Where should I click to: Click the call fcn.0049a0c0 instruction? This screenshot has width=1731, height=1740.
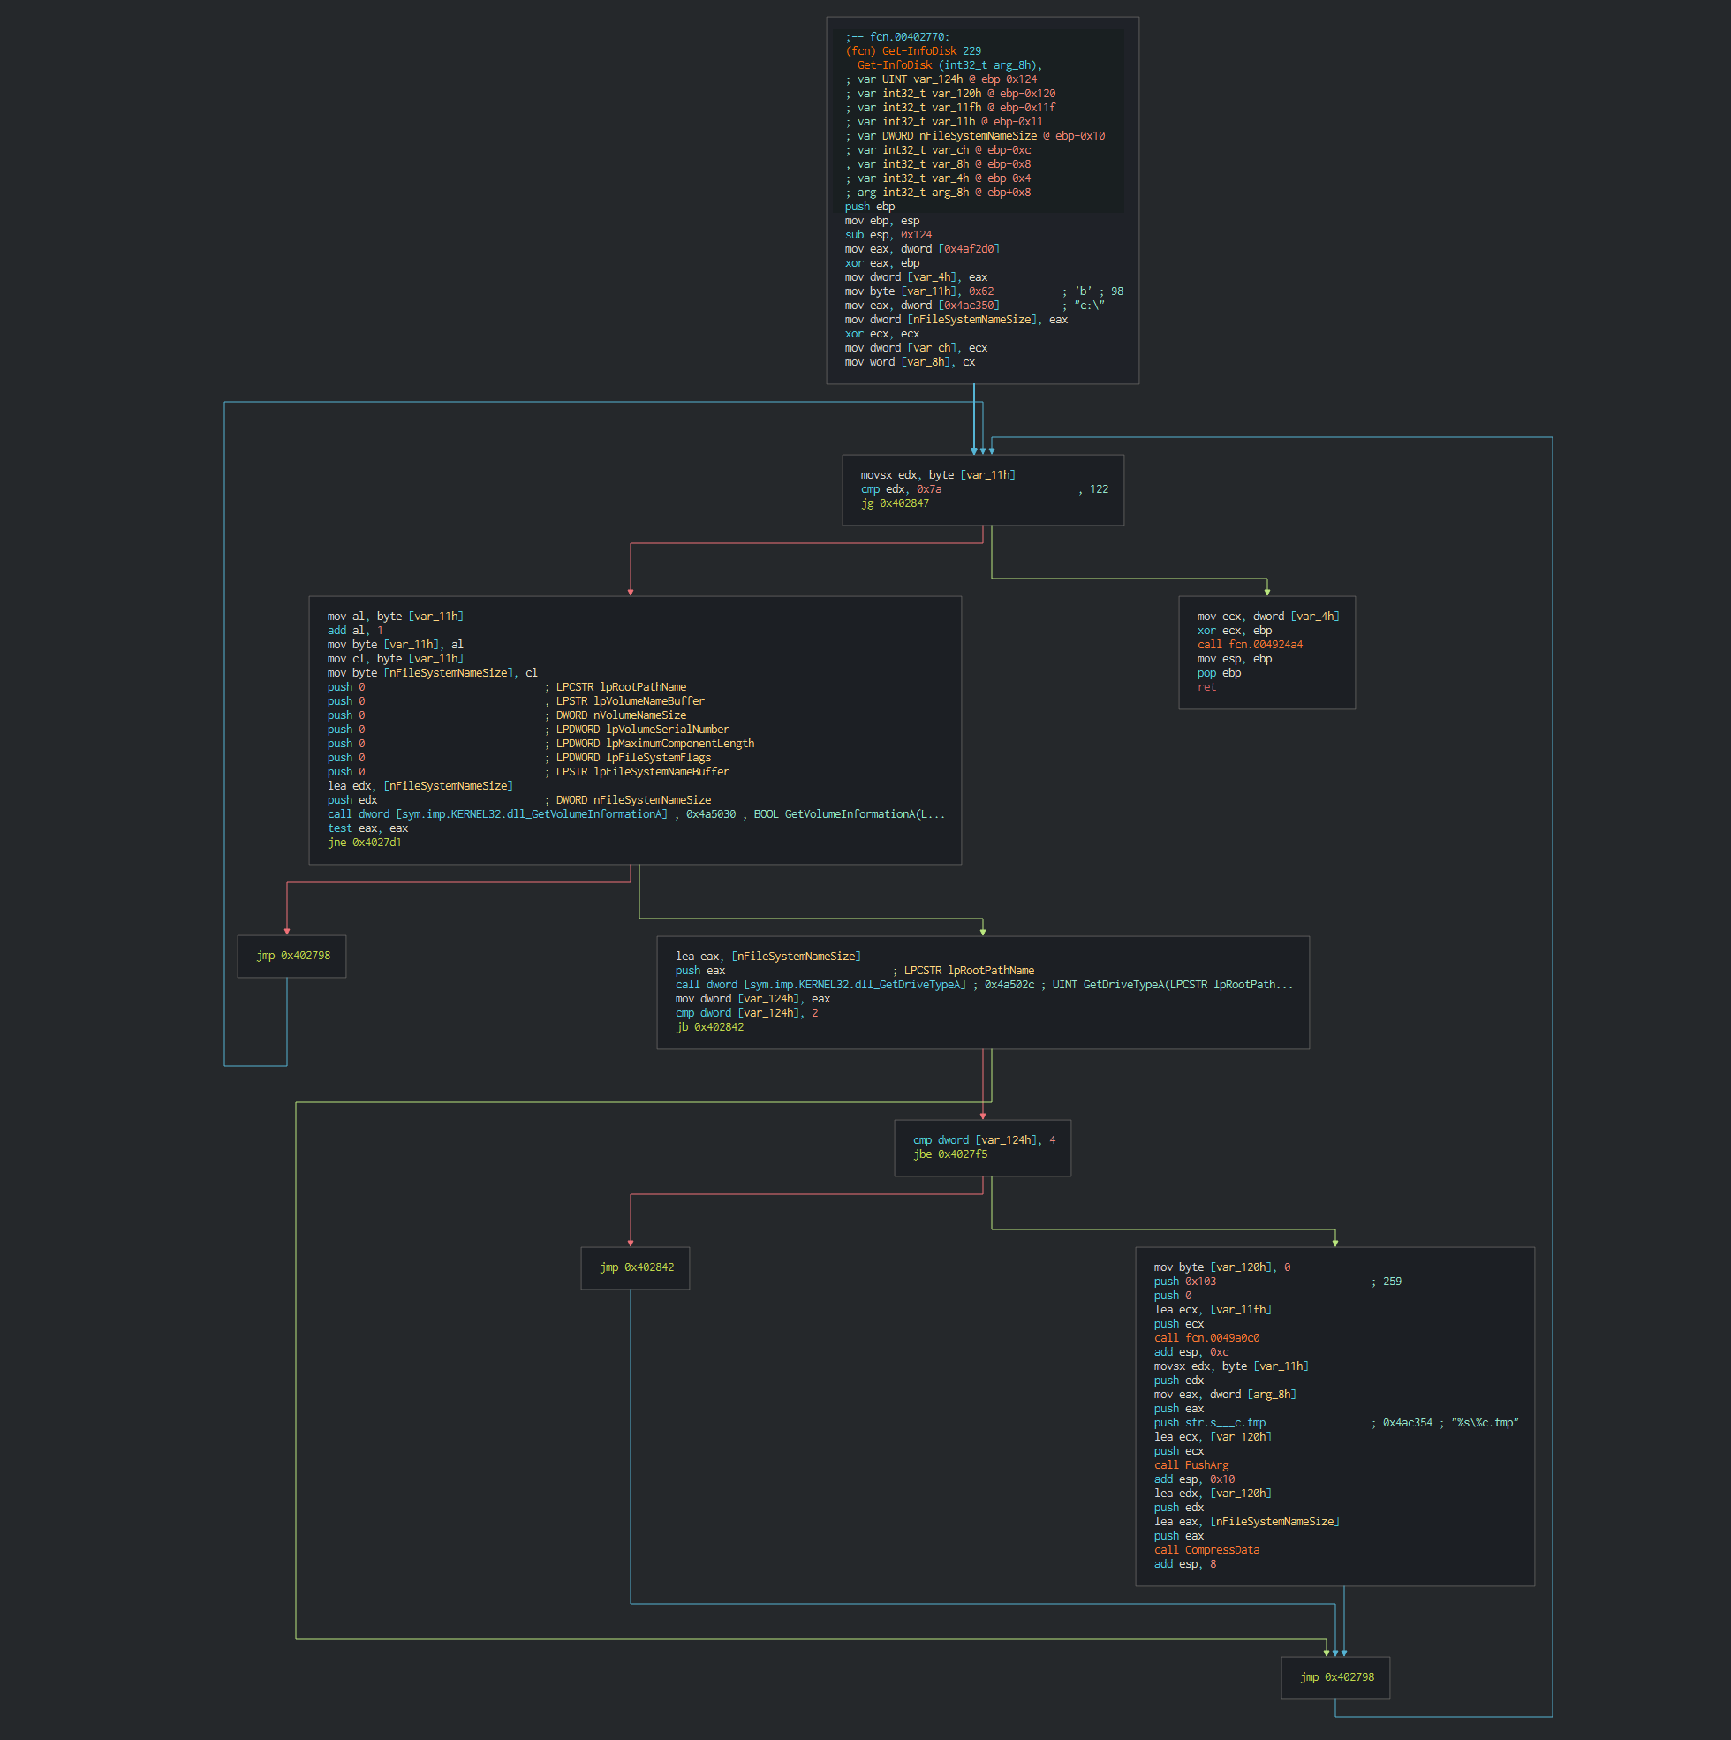1206,1338
